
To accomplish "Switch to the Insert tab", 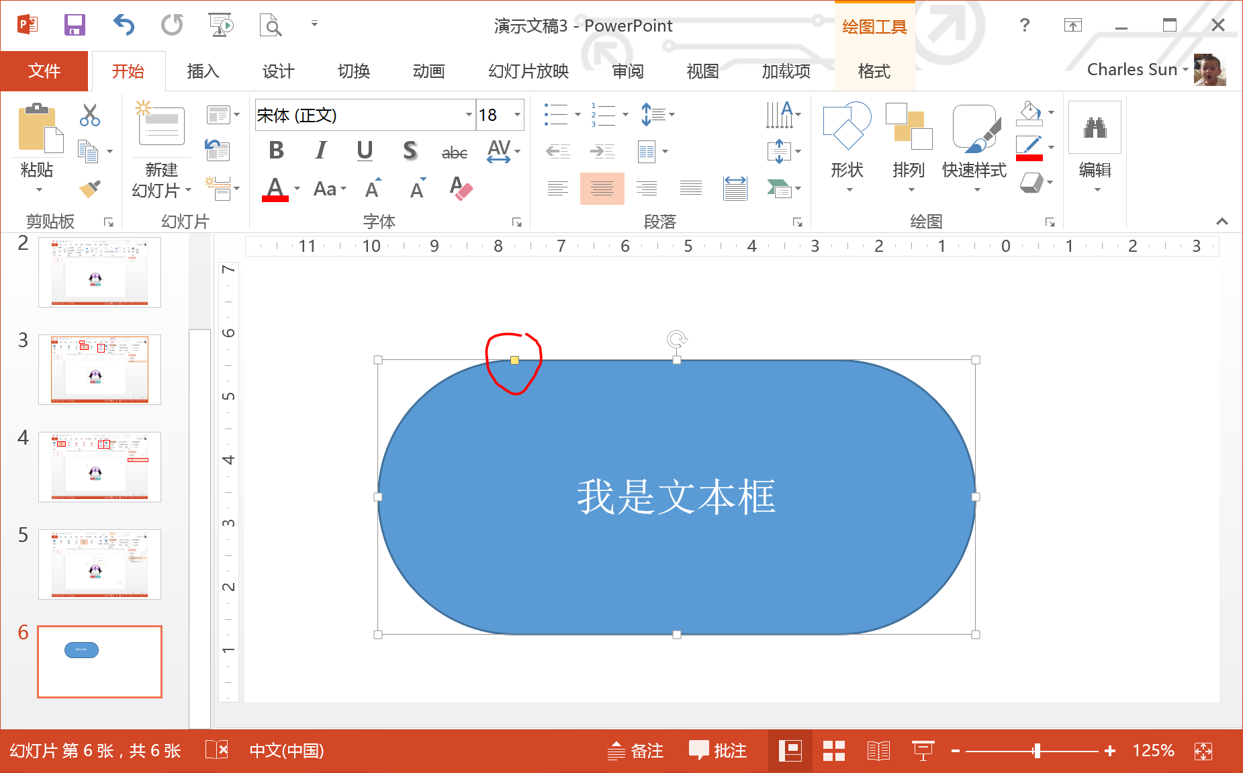I will point(203,71).
